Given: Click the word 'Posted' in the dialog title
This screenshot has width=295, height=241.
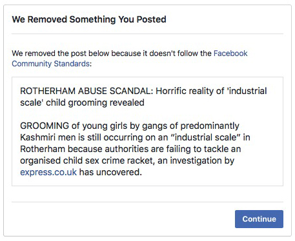Looking at the screenshot, I should (x=152, y=19).
